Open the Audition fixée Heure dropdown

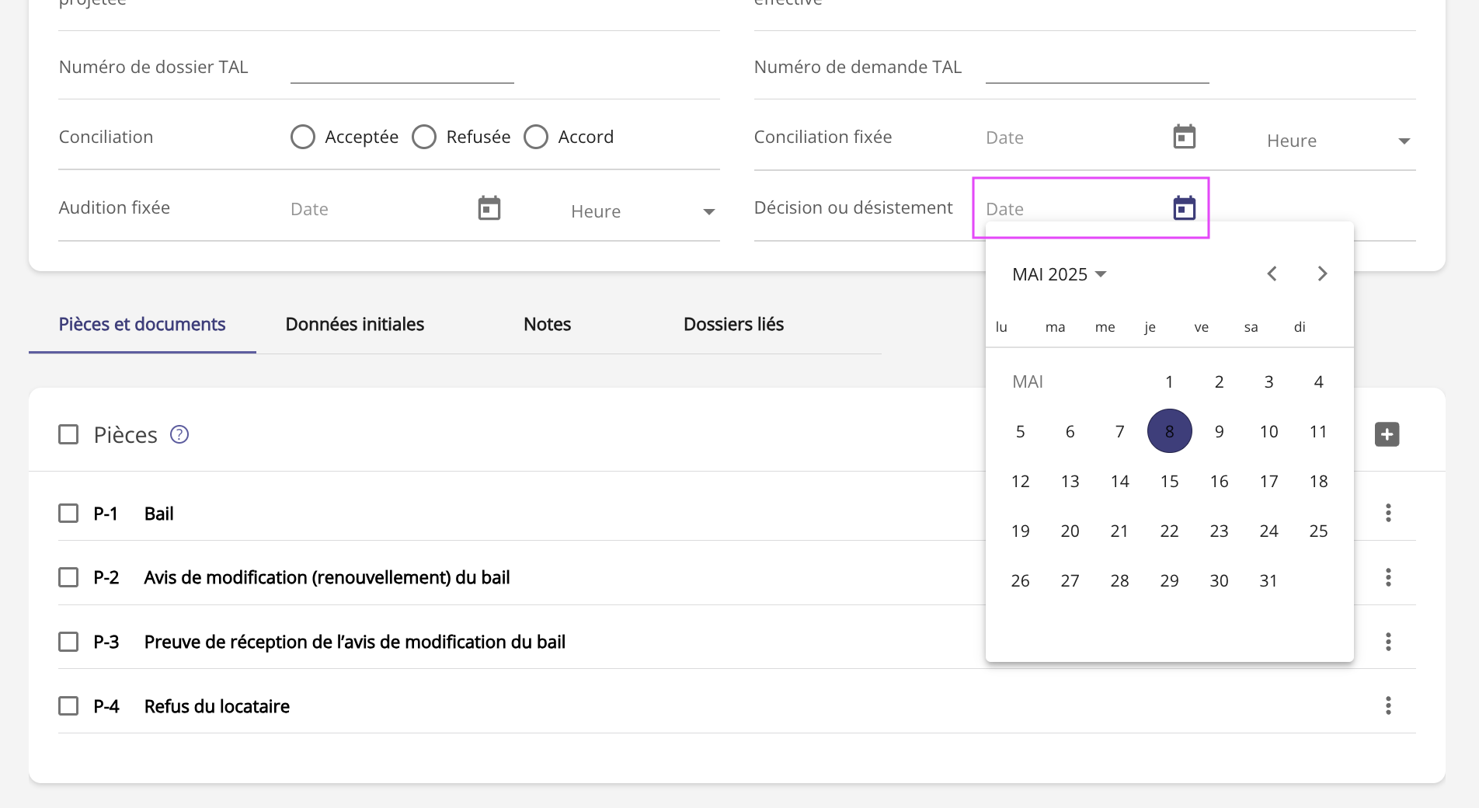click(x=642, y=211)
